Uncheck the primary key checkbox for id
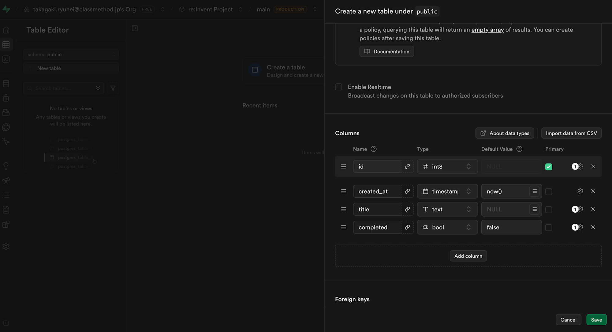Viewport: 612px width, 332px height. click(549, 167)
